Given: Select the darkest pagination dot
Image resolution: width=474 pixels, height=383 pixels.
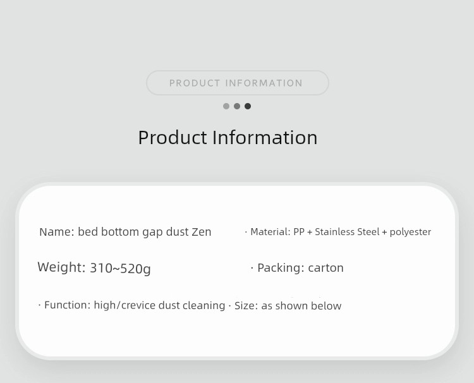Looking at the screenshot, I should 248,106.
